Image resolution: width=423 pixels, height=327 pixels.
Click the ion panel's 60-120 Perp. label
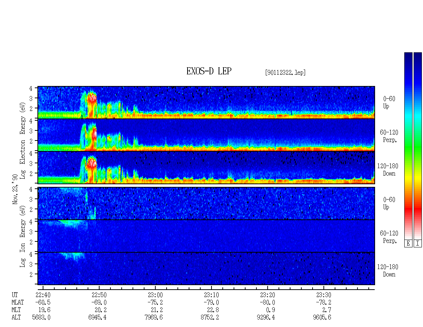389,237
